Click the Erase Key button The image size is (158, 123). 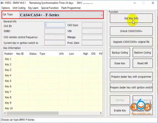pos(120,63)
